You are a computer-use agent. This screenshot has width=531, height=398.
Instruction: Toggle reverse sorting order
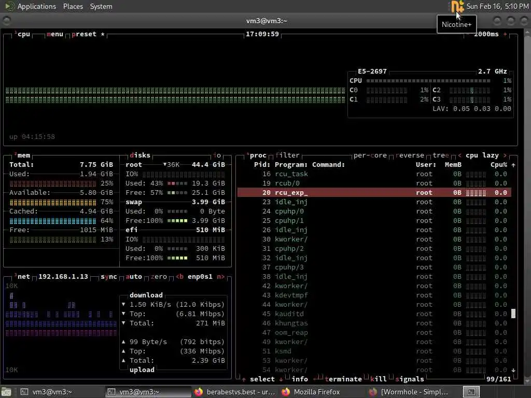click(410, 155)
